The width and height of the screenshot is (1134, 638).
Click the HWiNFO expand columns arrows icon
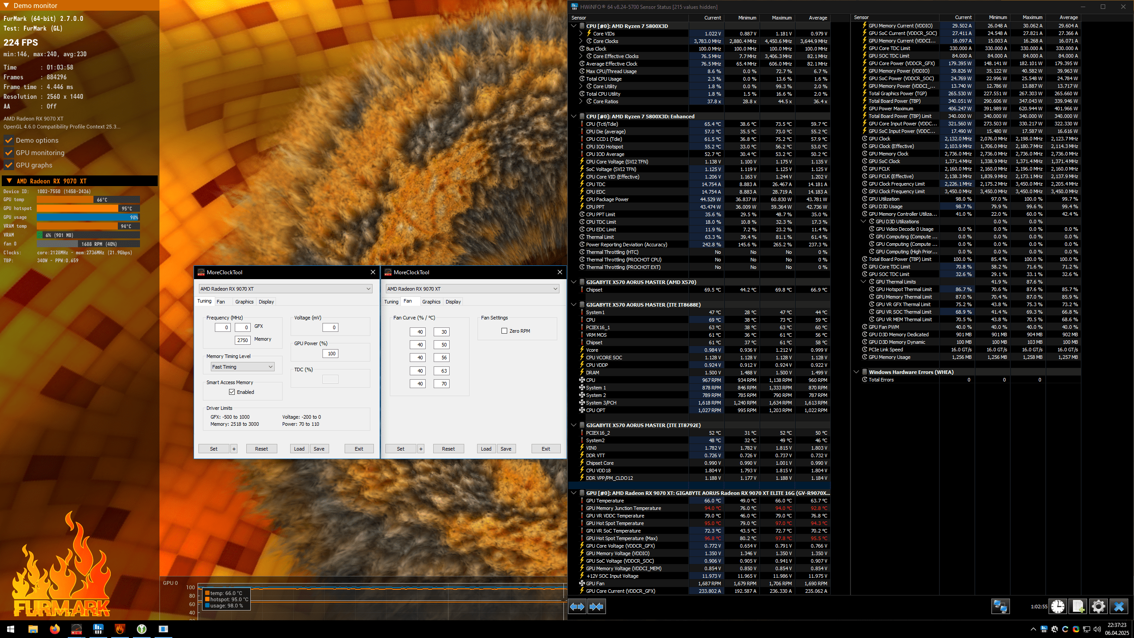[x=577, y=607]
